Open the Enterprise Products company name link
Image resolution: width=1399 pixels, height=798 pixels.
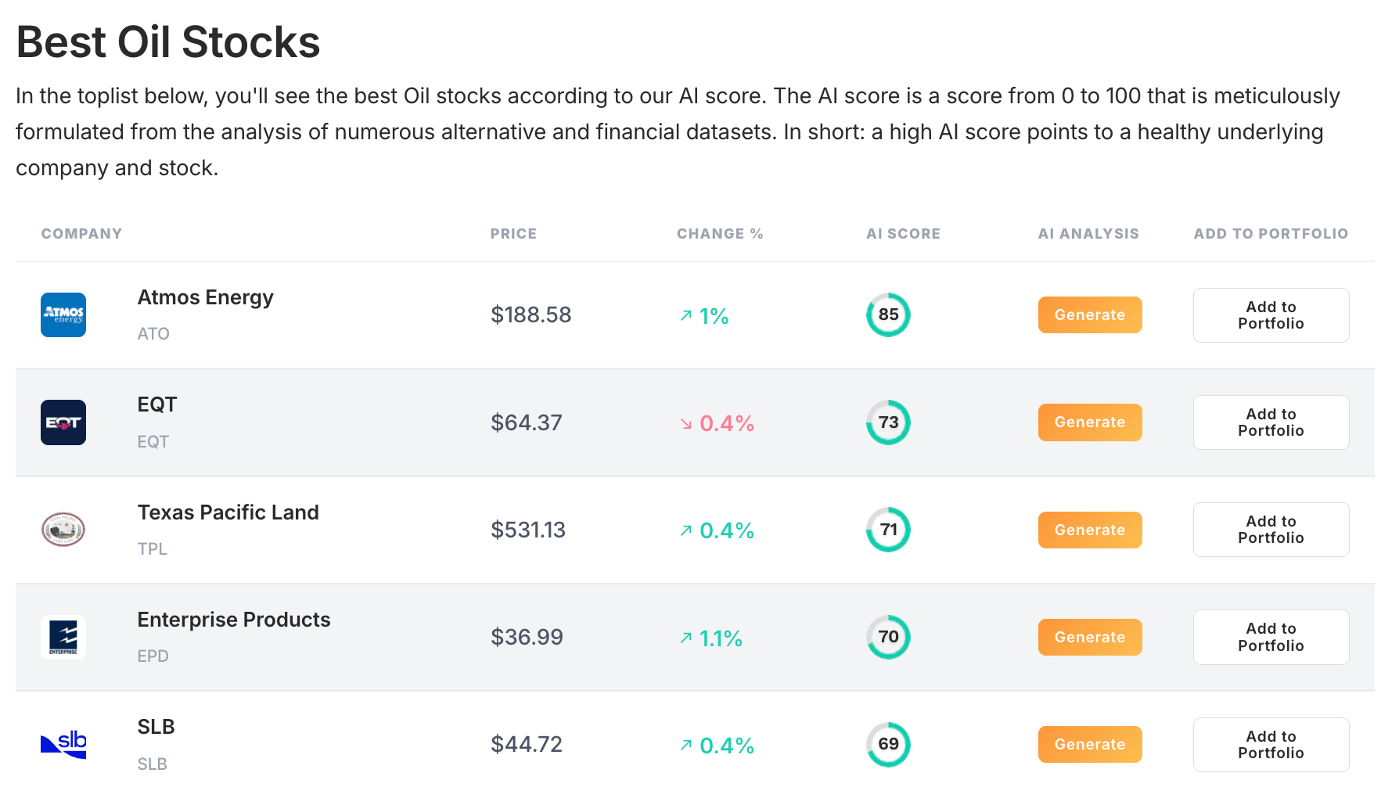pyautogui.click(x=233, y=620)
